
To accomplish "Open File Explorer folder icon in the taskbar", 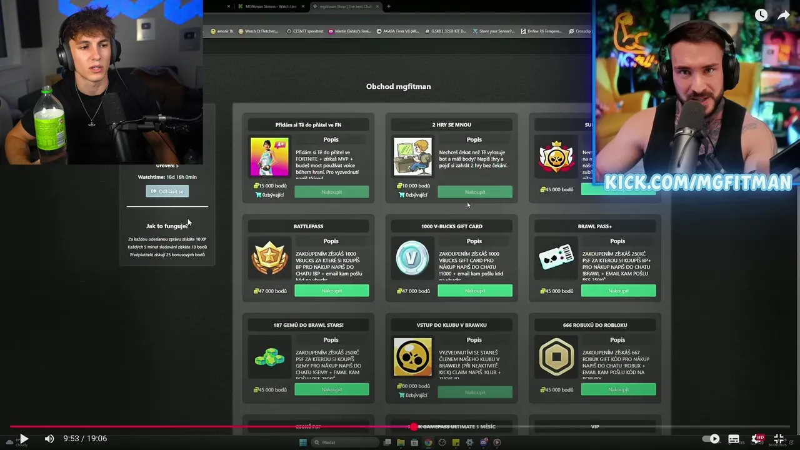I will [401, 442].
